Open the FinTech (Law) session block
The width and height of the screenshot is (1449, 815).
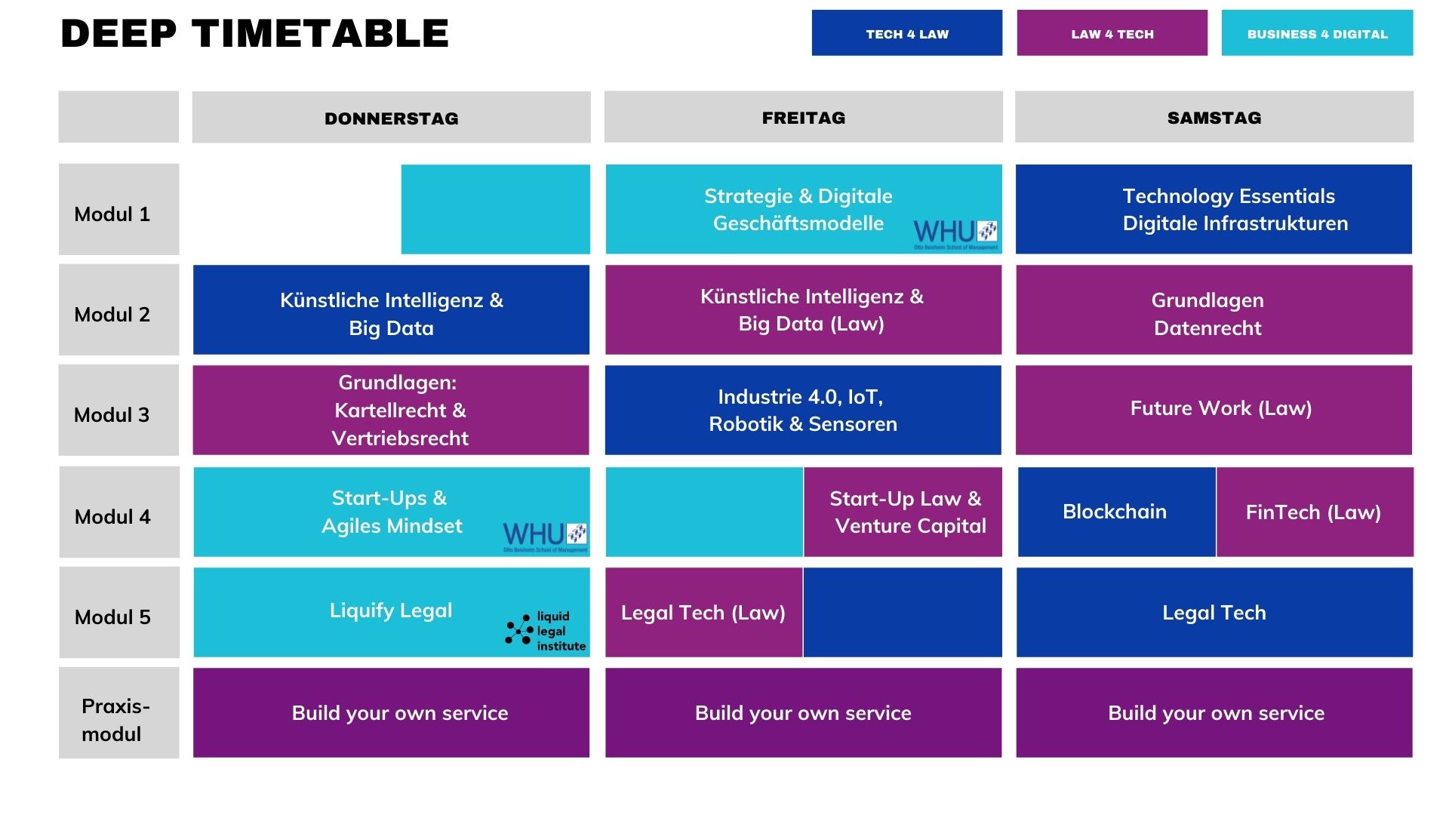pos(1315,512)
